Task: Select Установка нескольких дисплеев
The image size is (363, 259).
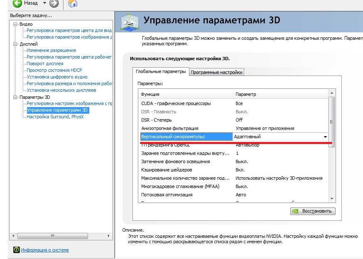Action: coord(61,90)
